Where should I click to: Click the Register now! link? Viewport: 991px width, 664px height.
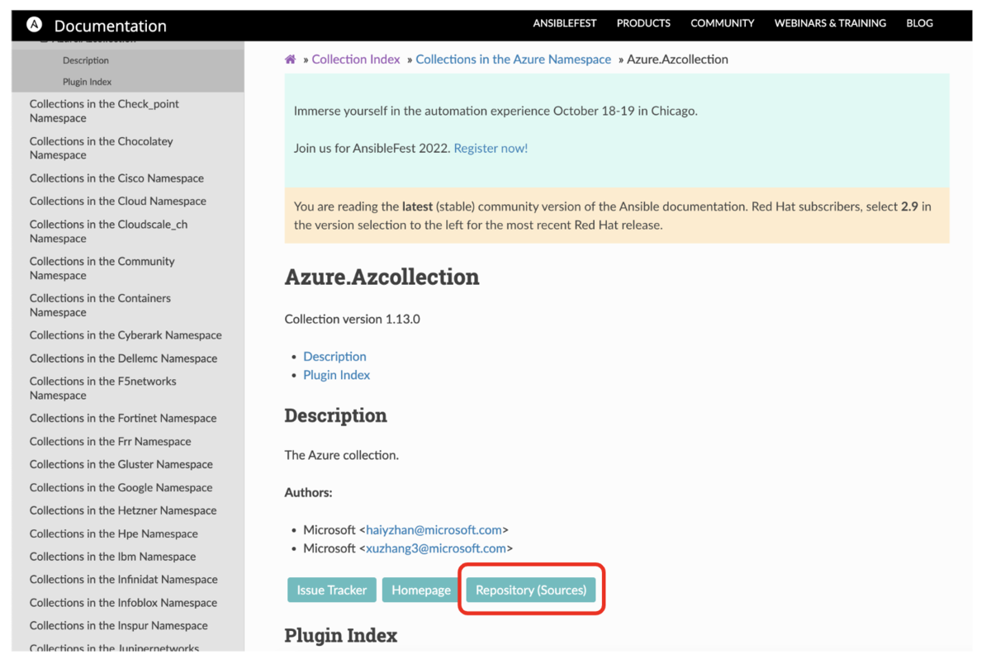491,149
